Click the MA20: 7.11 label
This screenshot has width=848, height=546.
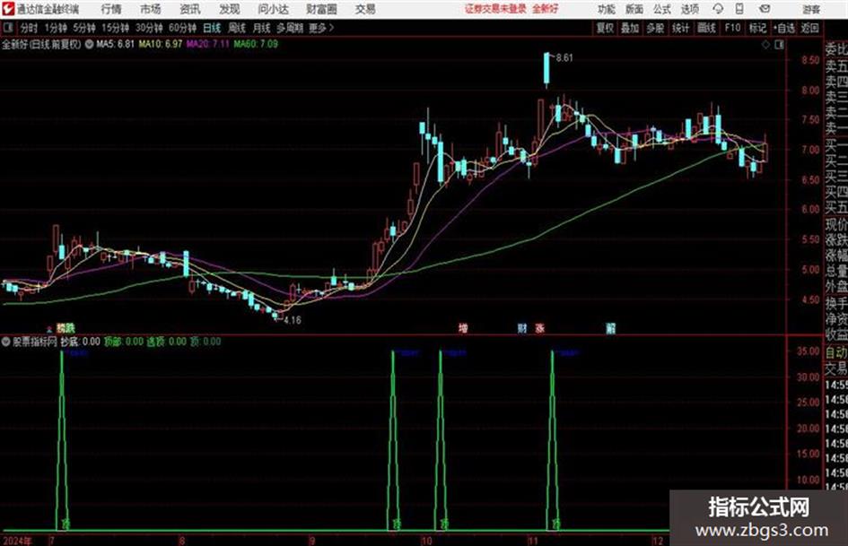208,44
